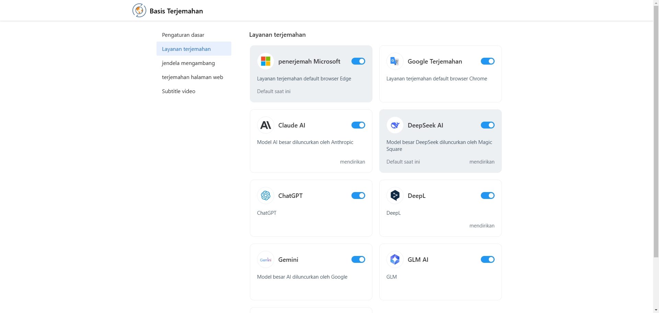The width and height of the screenshot is (659, 313).
Task: Click DeepSeek description mentioning Magic Square
Action: tap(439, 146)
